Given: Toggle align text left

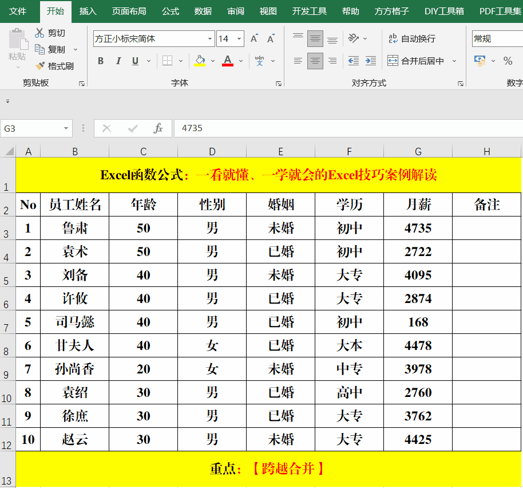Looking at the screenshot, I should (298, 61).
